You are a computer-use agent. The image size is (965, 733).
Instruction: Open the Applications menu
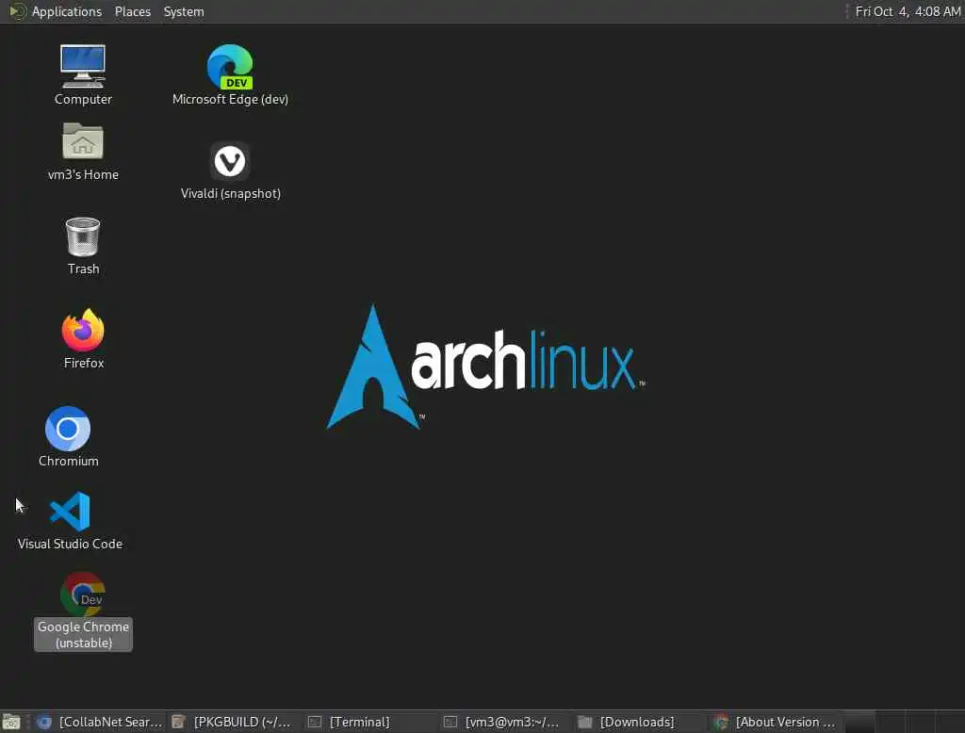click(67, 11)
